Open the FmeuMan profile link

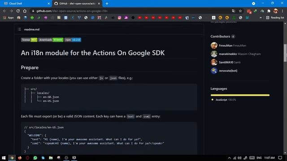click(232, 46)
